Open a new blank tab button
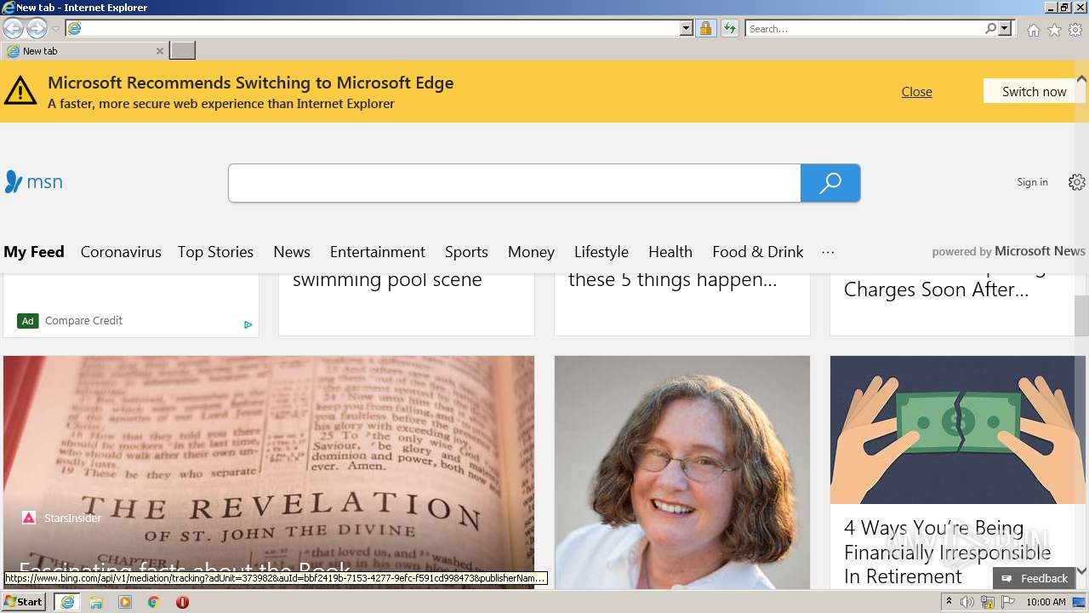The height and width of the screenshot is (613, 1089). pyautogui.click(x=182, y=51)
